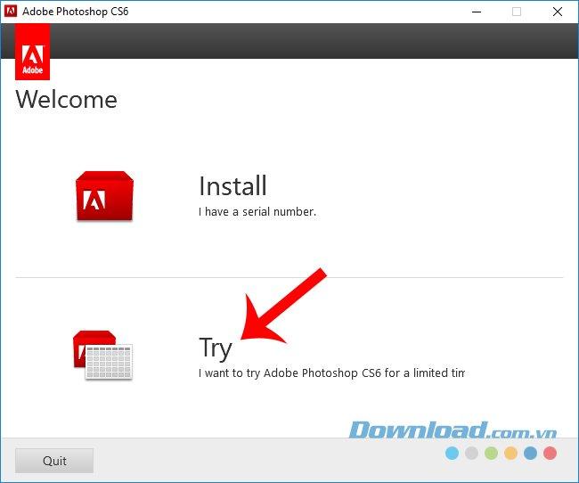Click the green dot in bottom row

click(491, 454)
